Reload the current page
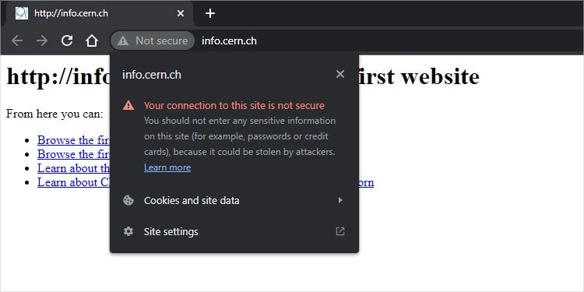Image resolution: width=584 pixels, height=292 pixels. pyautogui.click(x=67, y=40)
